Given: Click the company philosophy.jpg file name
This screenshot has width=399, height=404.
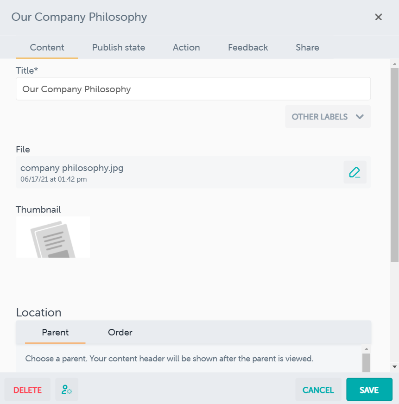Looking at the screenshot, I should click(72, 168).
